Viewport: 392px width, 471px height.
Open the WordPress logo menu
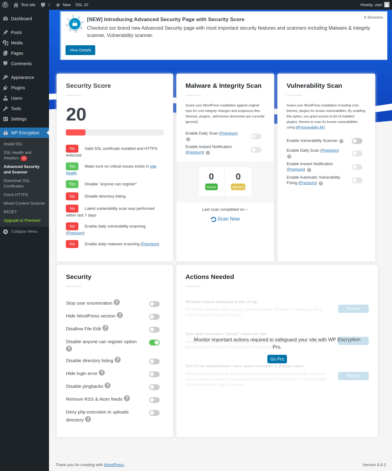[x=5, y=5]
